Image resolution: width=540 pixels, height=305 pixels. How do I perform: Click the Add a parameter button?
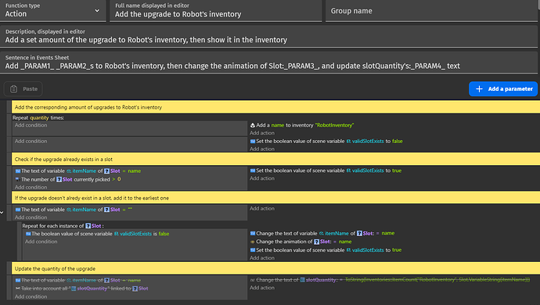(503, 89)
